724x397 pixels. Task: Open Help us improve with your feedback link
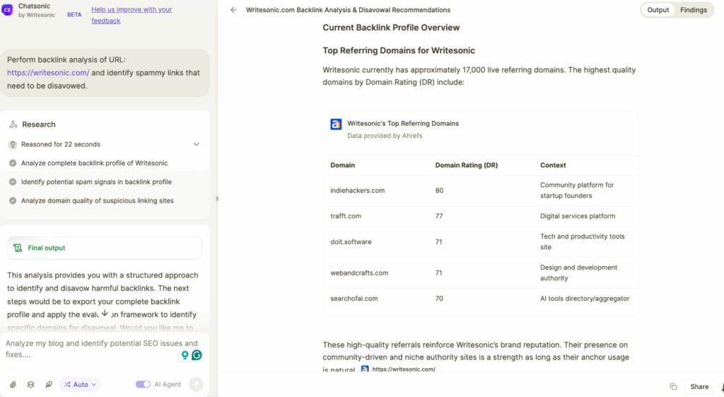(132, 15)
